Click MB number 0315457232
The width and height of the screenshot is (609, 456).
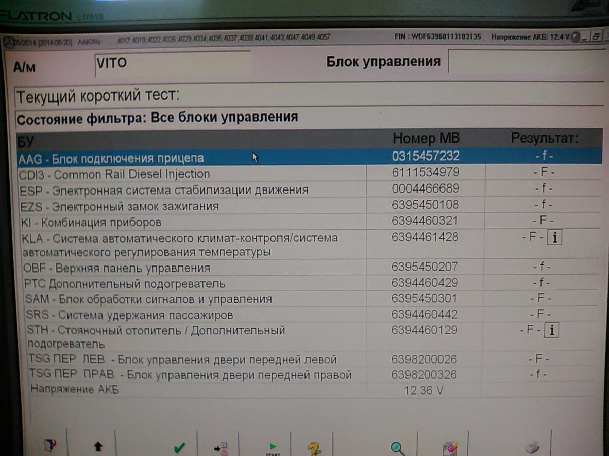426,156
